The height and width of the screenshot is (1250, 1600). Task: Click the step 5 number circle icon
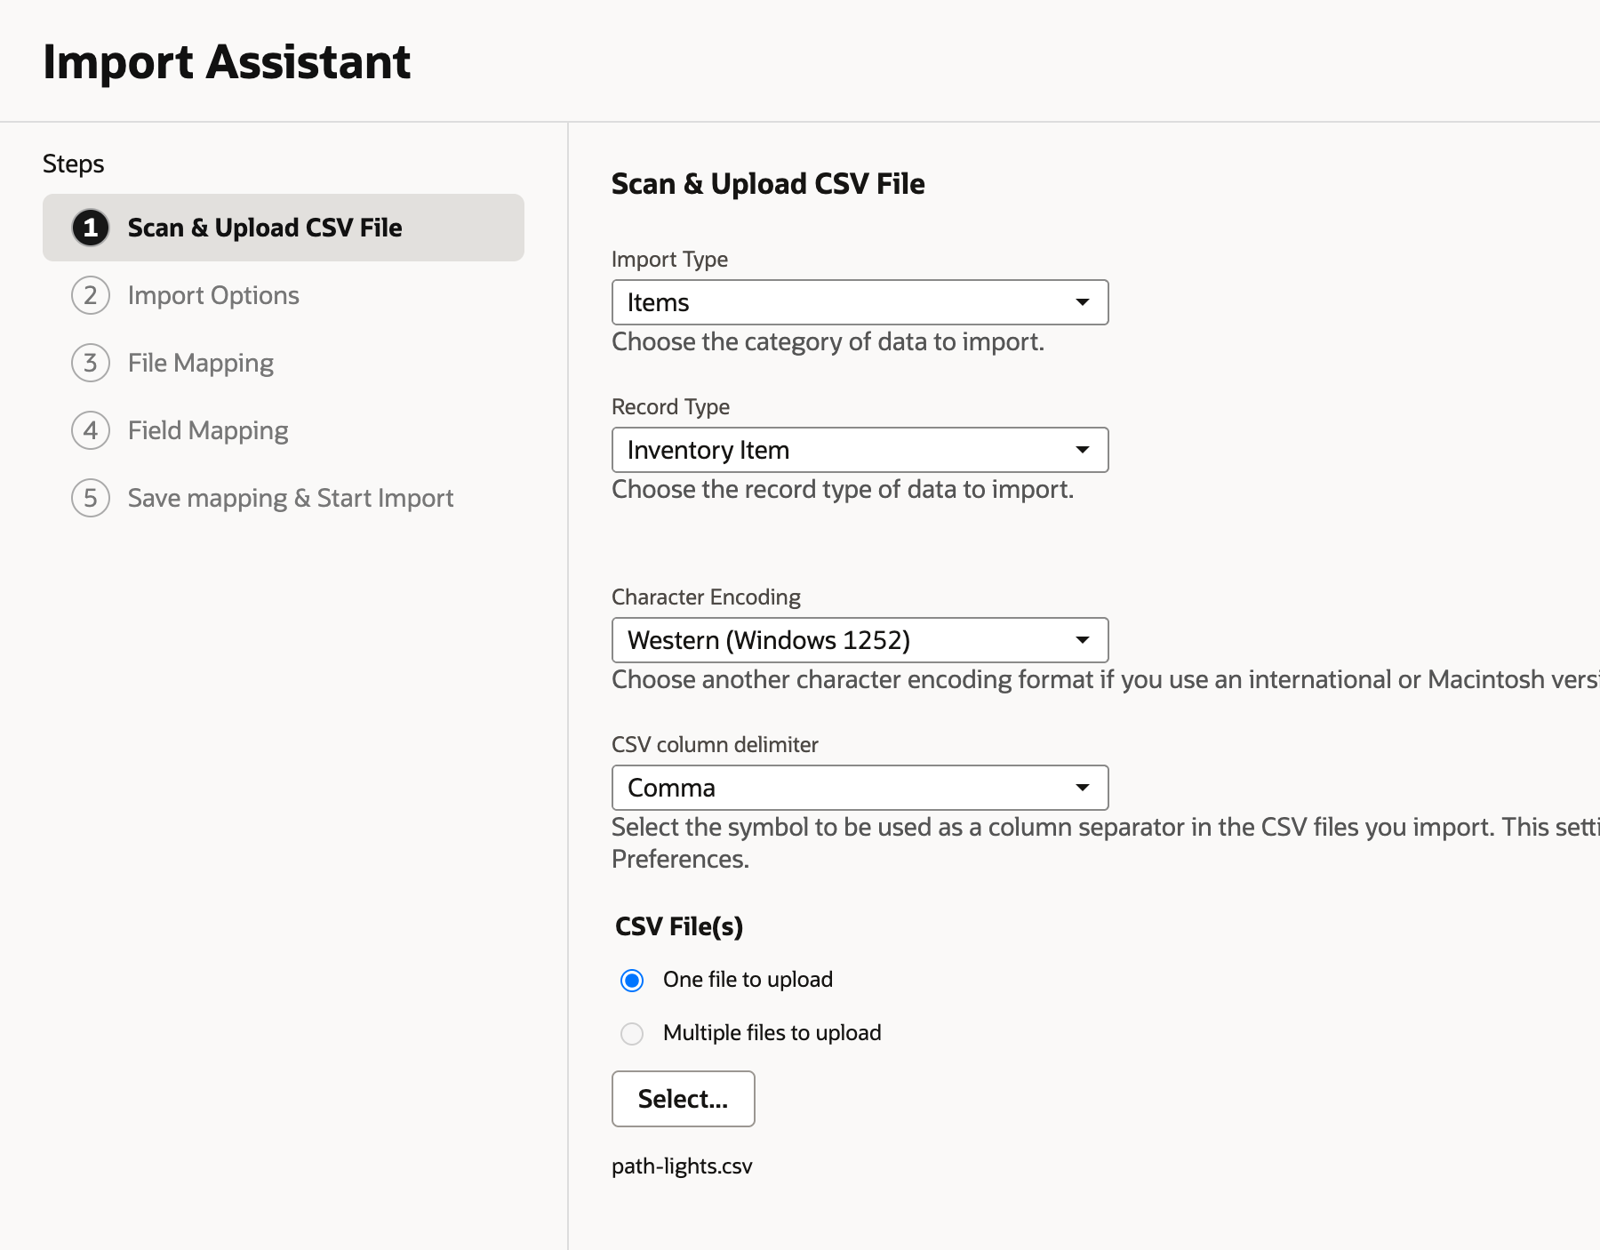[91, 498]
